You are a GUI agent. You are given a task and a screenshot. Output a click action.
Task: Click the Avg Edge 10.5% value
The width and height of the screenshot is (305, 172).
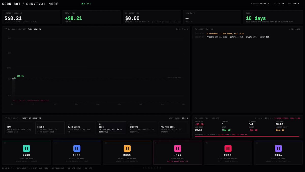tap(199, 130)
